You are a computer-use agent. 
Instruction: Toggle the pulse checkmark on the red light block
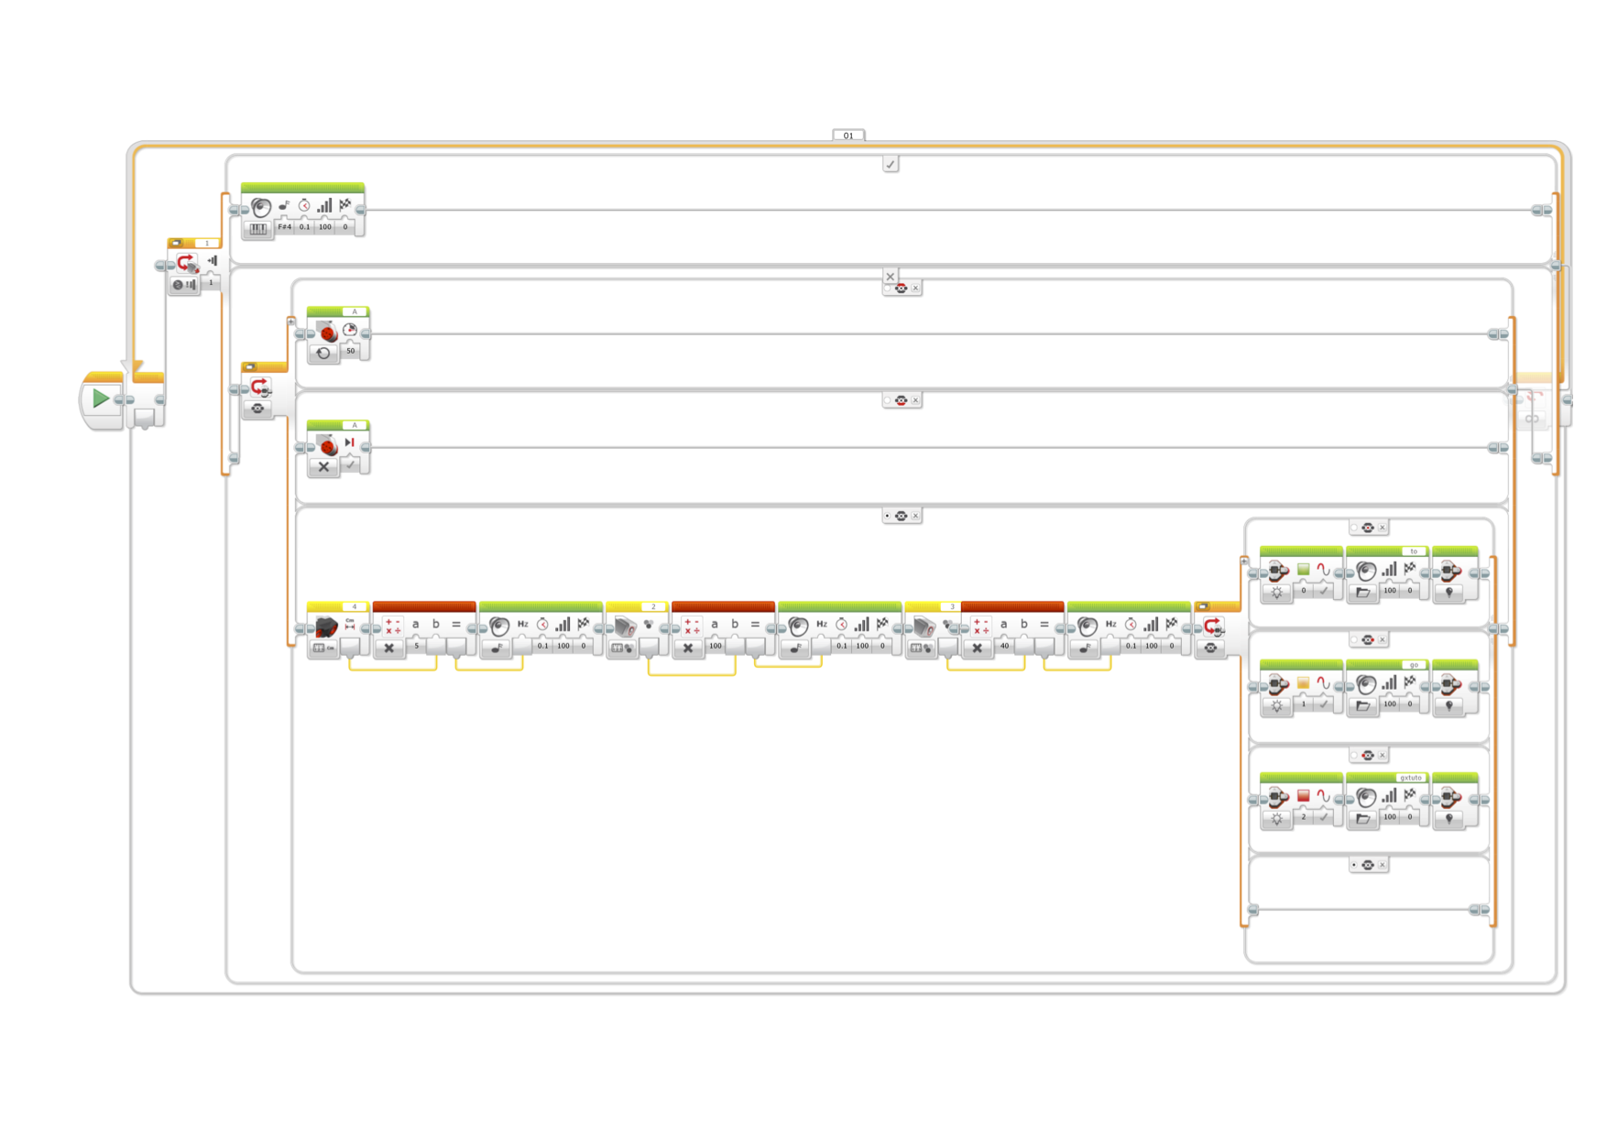tap(1323, 817)
